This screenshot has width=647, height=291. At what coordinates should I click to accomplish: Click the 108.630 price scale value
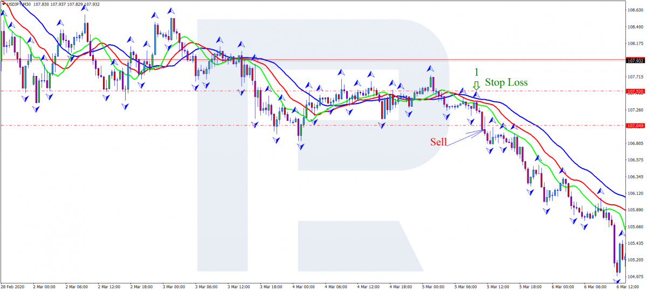(636, 10)
